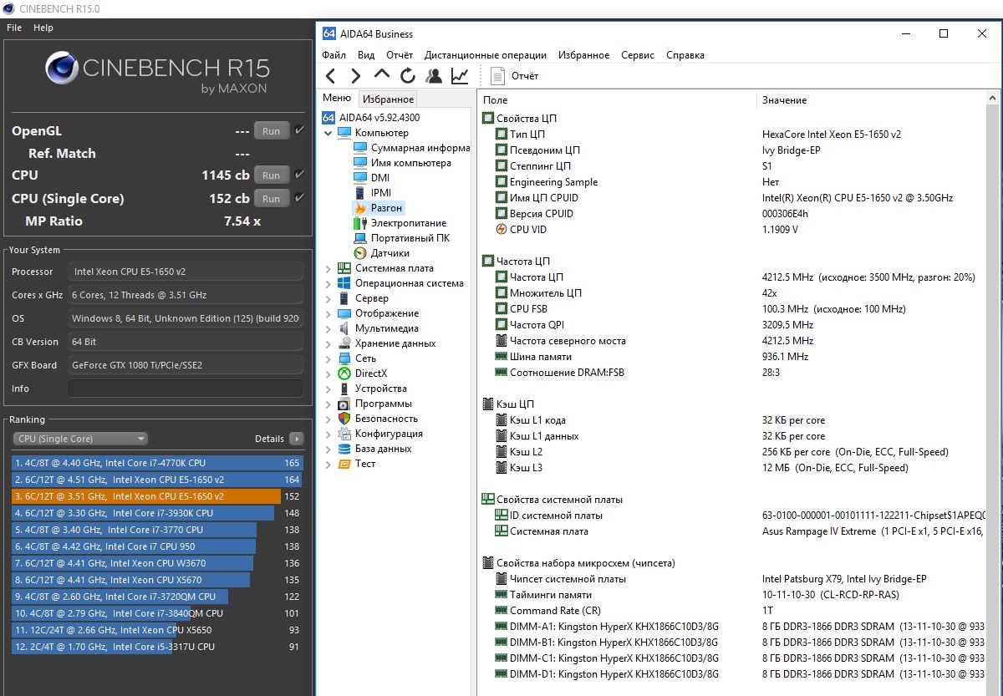This screenshot has height=696, width=1003.
Task: Open the Справка menu
Action: pyautogui.click(x=685, y=55)
